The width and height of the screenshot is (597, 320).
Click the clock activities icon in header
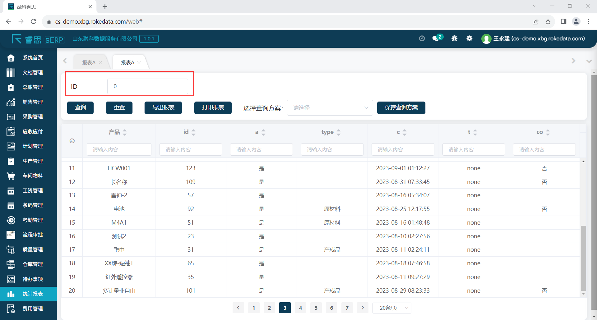(x=422, y=39)
